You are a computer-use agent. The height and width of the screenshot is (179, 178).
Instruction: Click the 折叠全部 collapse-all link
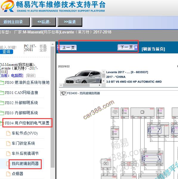coord(43,48)
